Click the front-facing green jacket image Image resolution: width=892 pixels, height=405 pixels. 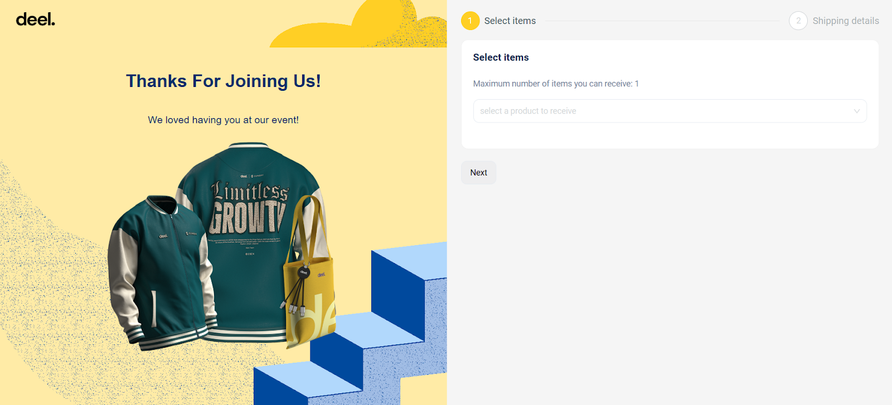[161, 273]
